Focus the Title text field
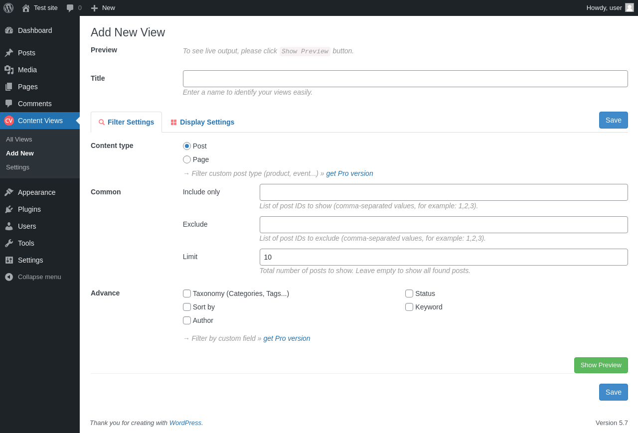Viewport: 638px width, 433px height. coord(405,79)
